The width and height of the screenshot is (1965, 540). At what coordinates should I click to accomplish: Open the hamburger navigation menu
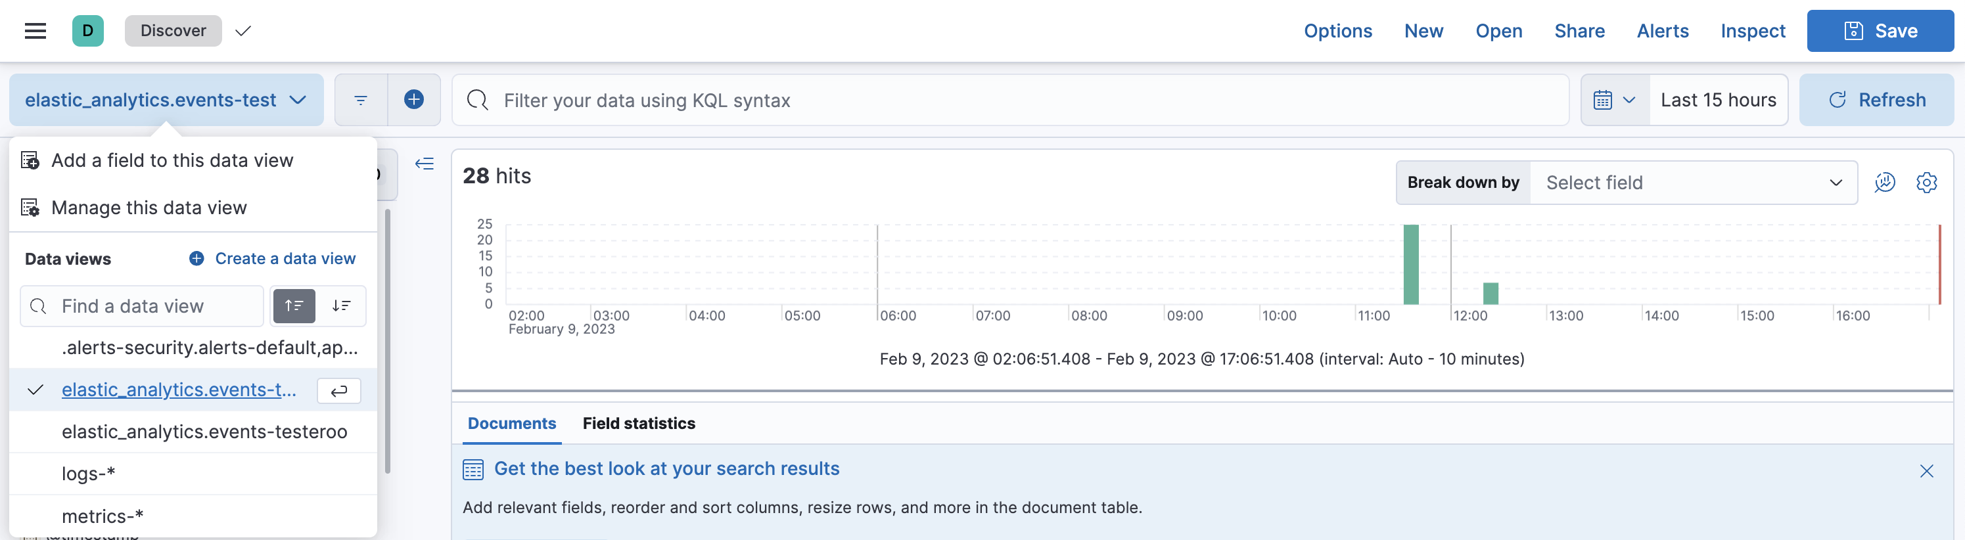pos(35,30)
